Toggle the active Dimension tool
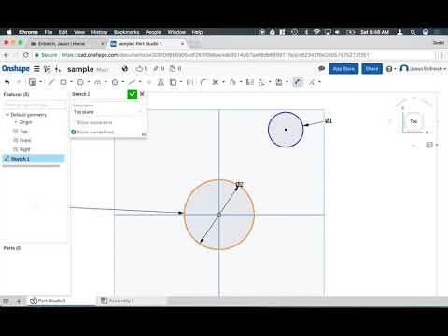Screen dimensions: 448x336 298,82
